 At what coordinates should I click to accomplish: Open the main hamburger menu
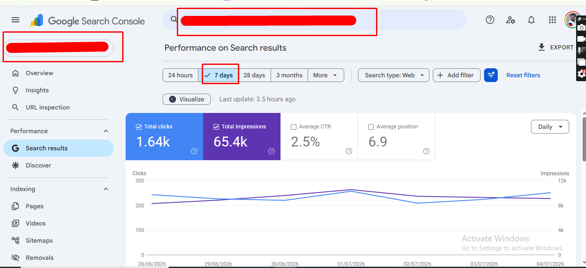click(15, 20)
